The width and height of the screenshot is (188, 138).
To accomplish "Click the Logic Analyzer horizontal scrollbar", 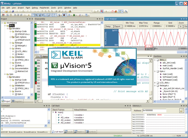I will coord(146,52).
